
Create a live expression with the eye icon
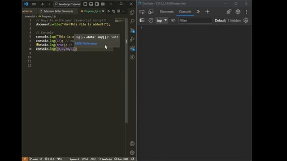(x=173, y=21)
